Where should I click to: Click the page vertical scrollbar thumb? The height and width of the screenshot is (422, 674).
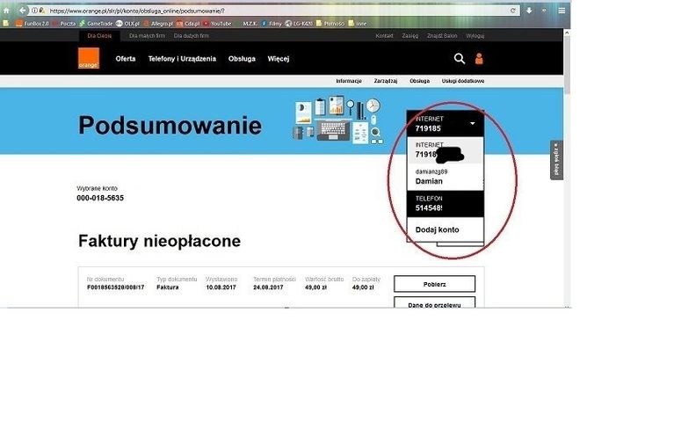pyautogui.click(x=567, y=64)
